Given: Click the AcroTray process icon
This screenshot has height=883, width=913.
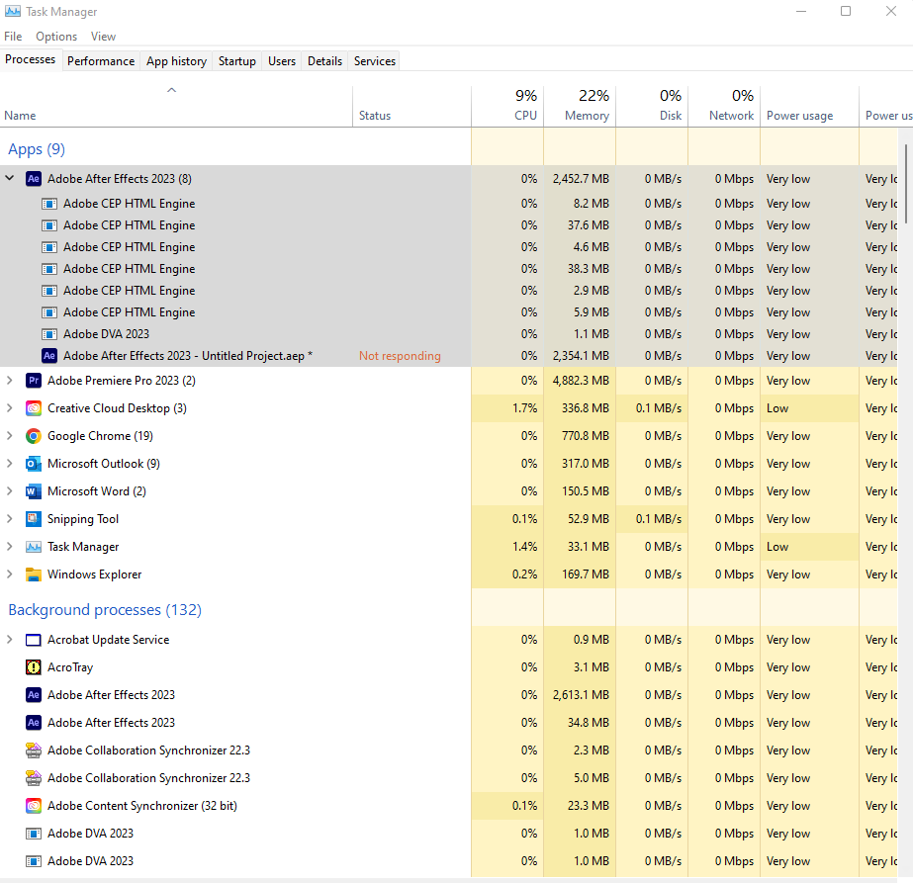Looking at the screenshot, I should (x=33, y=667).
